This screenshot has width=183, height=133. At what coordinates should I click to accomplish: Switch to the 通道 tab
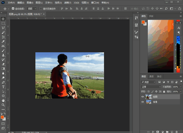tap(151, 76)
